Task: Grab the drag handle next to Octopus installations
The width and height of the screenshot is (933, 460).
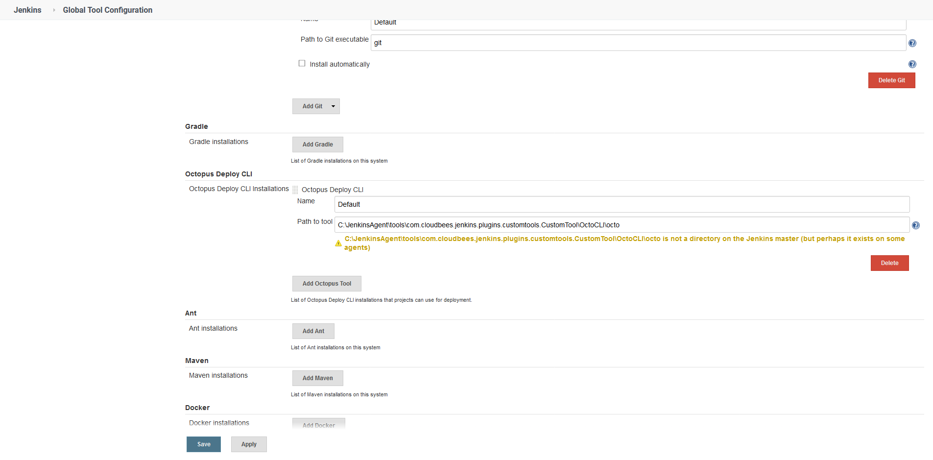Action: click(295, 189)
